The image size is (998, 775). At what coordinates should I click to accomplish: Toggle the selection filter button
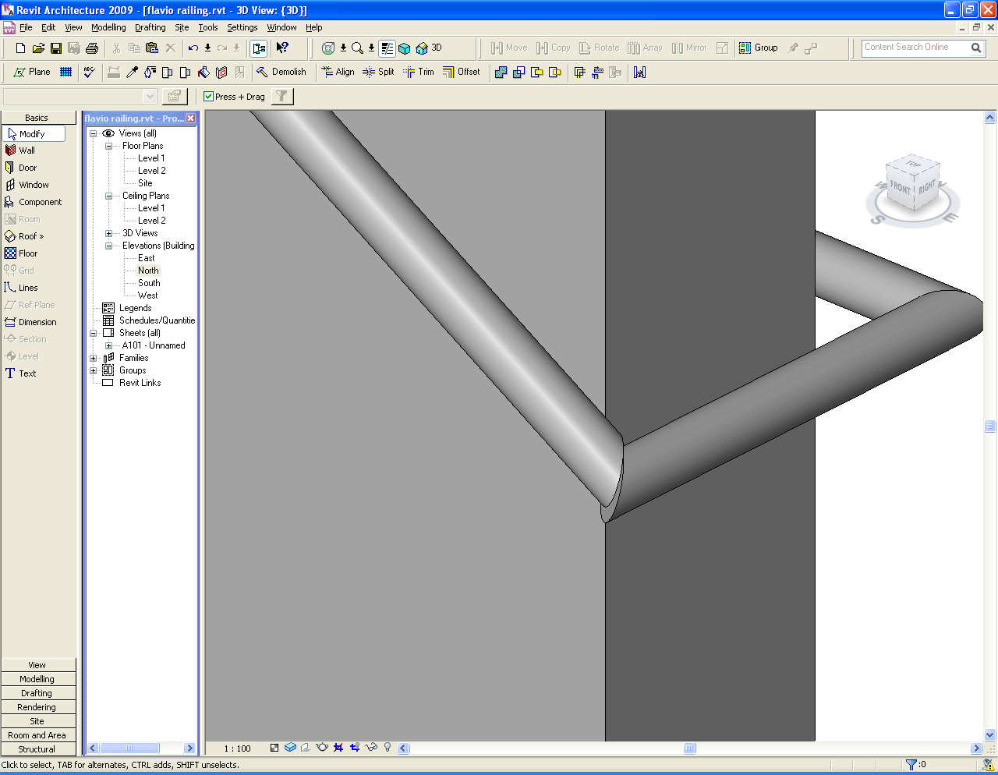point(281,97)
